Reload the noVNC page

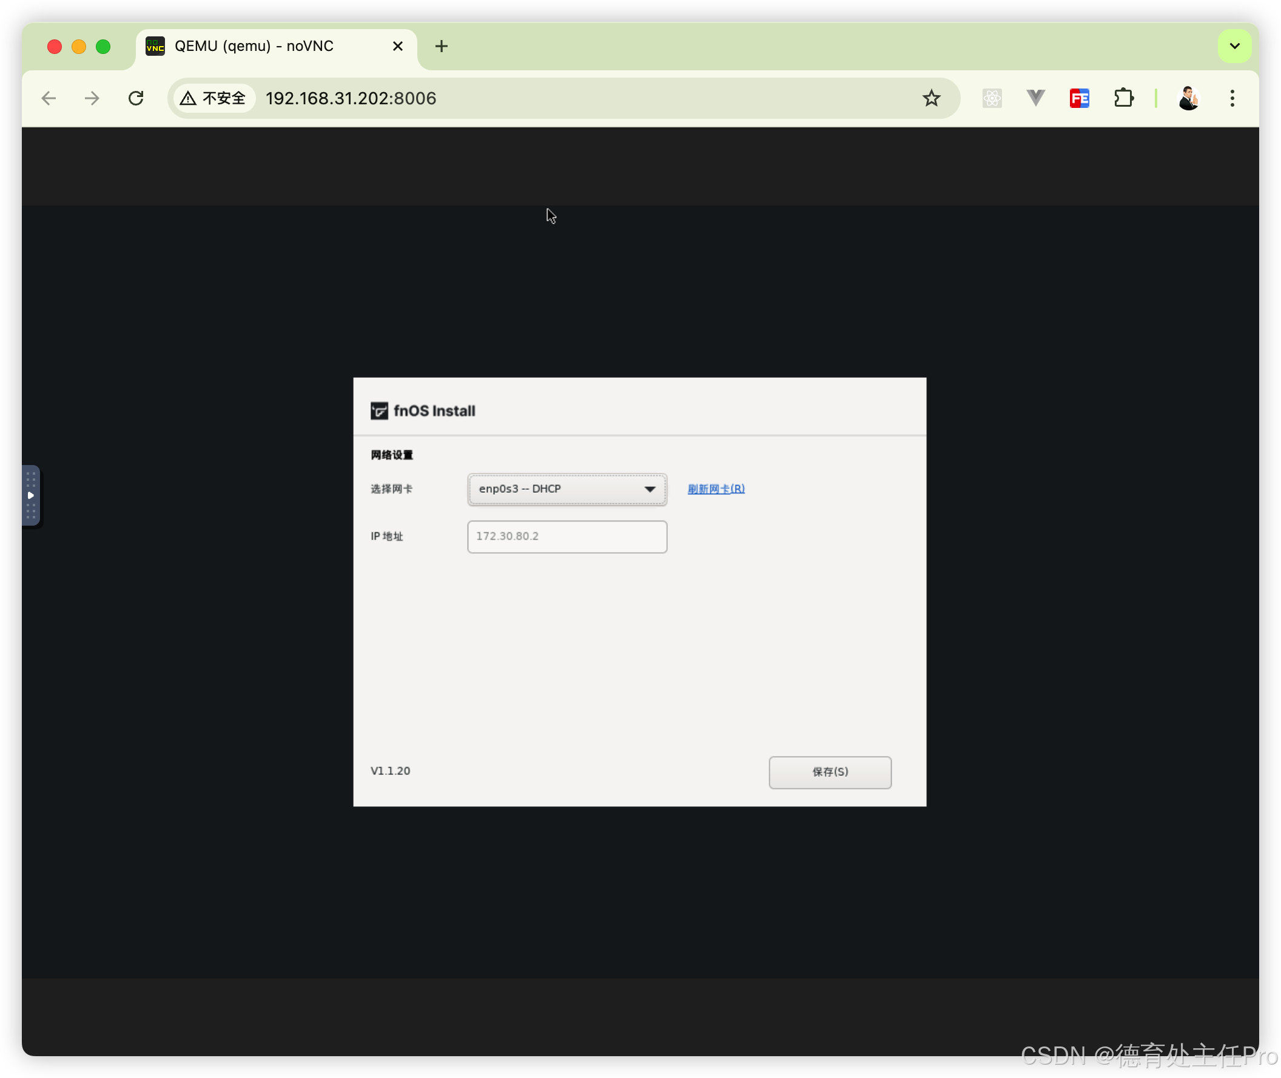click(x=136, y=98)
